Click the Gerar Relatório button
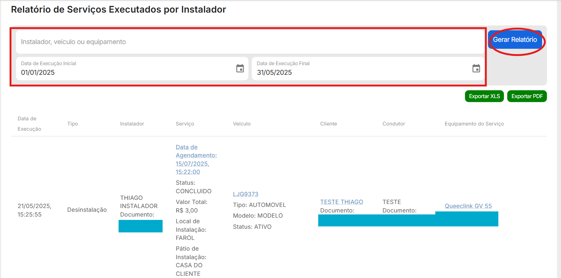The width and height of the screenshot is (561, 278). [x=515, y=39]
